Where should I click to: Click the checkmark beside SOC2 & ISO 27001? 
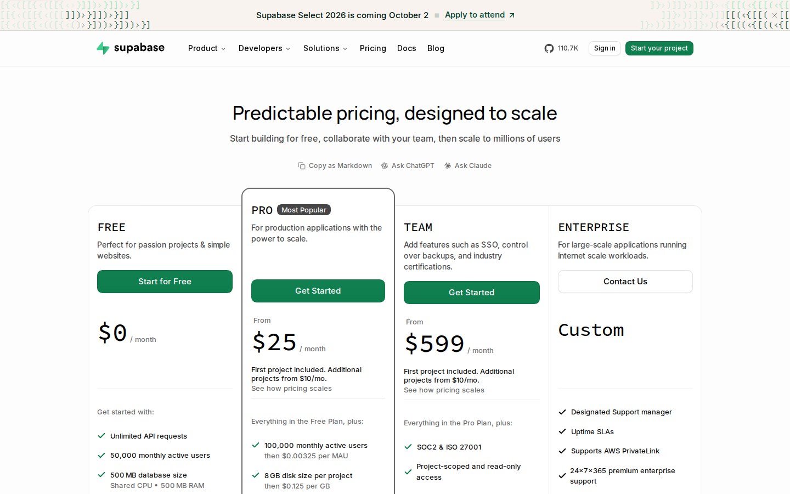[x=408, y=447]
